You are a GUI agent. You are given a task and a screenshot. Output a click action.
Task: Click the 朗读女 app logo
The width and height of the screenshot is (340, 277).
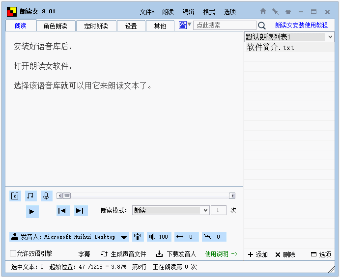(12, 12)
